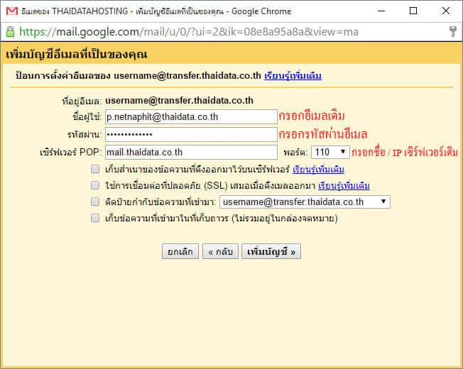Minimize the Chrome popup window
The height and width of the screenshot is (369, 463).
tap(381, 11)
